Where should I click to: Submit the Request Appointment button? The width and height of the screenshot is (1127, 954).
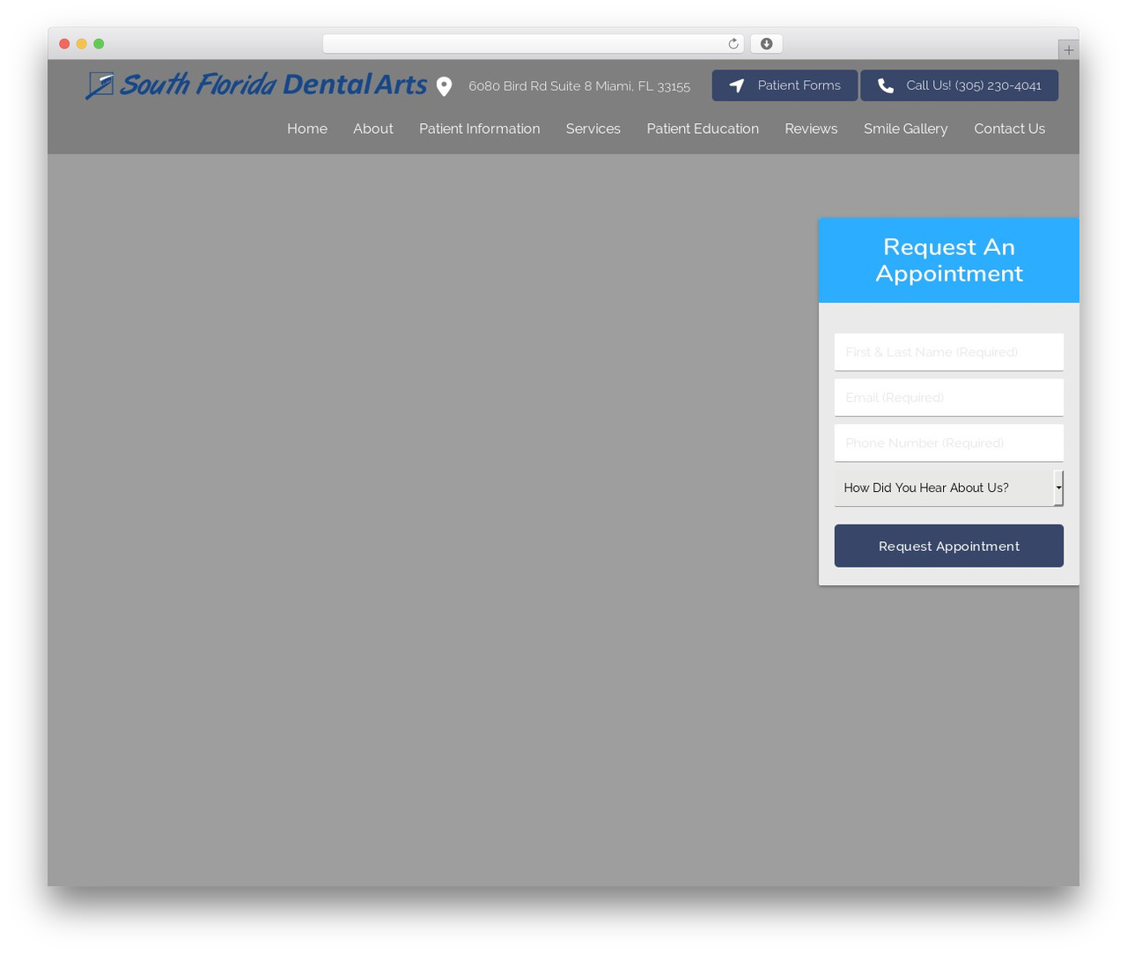(949, 546)
